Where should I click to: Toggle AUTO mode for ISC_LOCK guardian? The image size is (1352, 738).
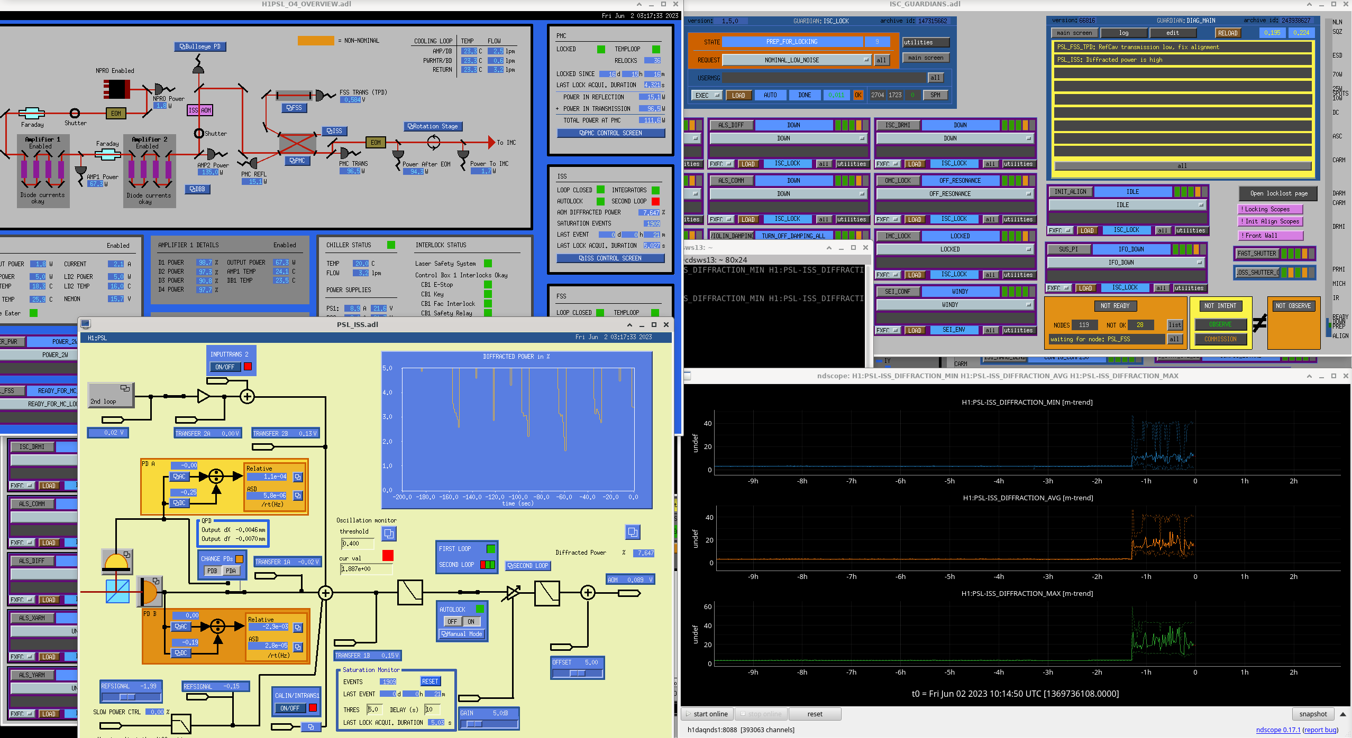[770, 95]
